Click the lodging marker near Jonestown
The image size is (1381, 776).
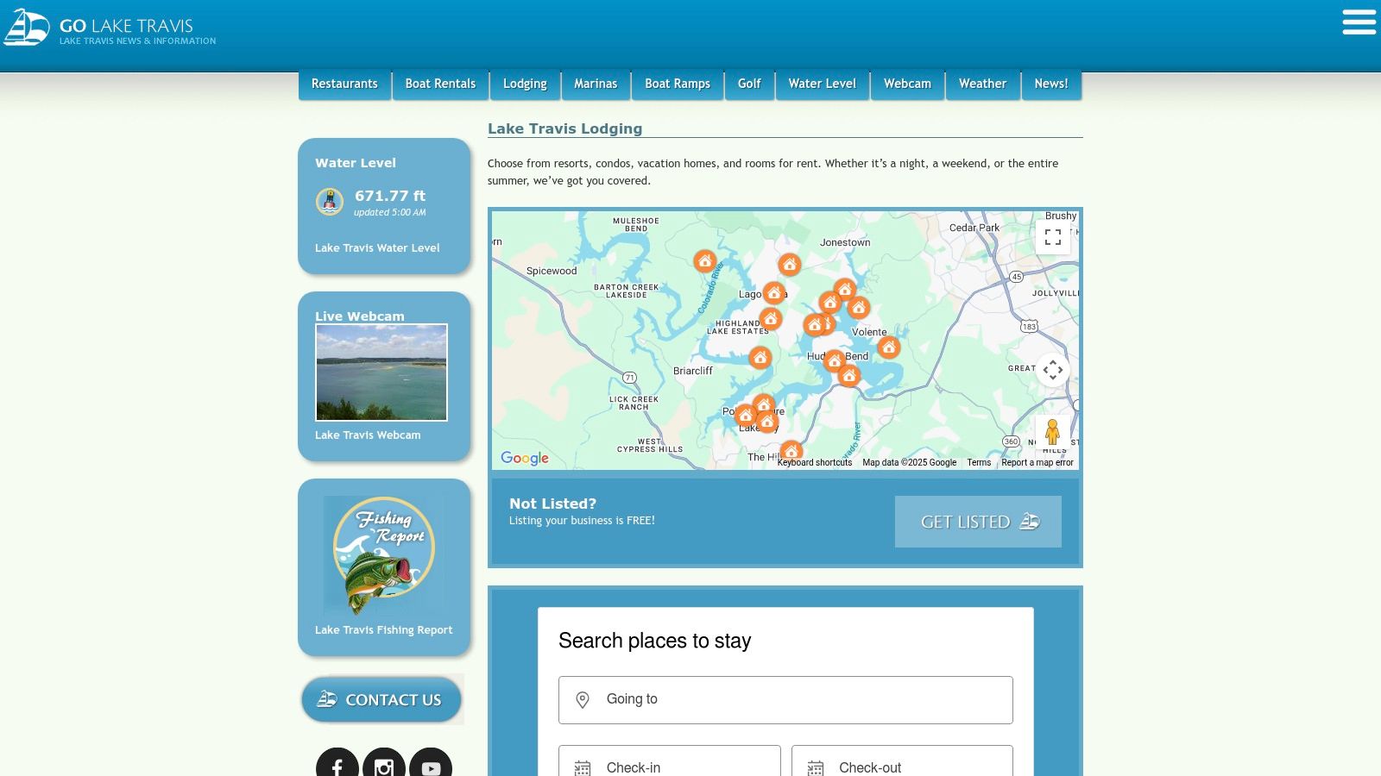click(789, 265)
